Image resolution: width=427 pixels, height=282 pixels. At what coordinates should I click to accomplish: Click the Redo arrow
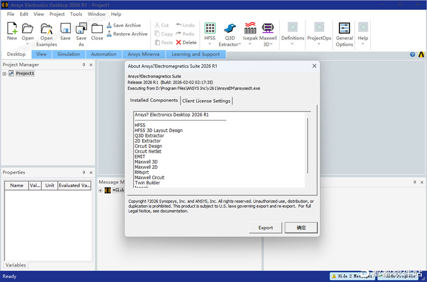[x=179, y=34]
